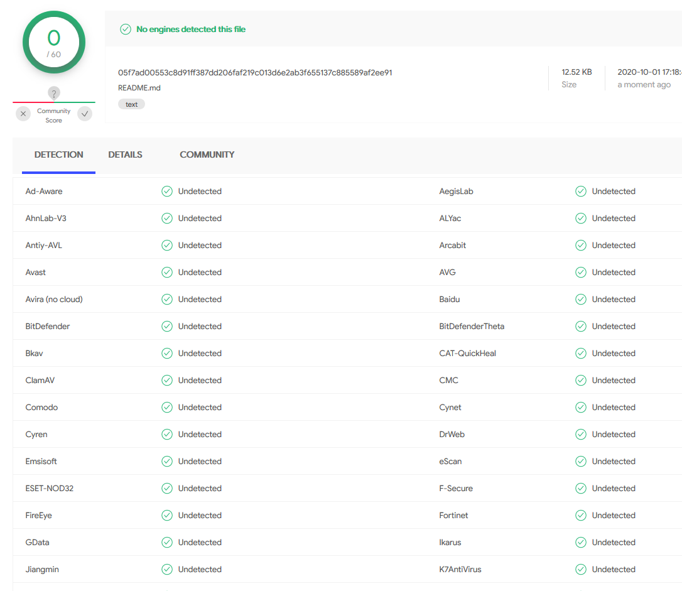Screen dimensions: 682x591
Task: Click the DrWeb undetected check icon
Action: (581, 434)
